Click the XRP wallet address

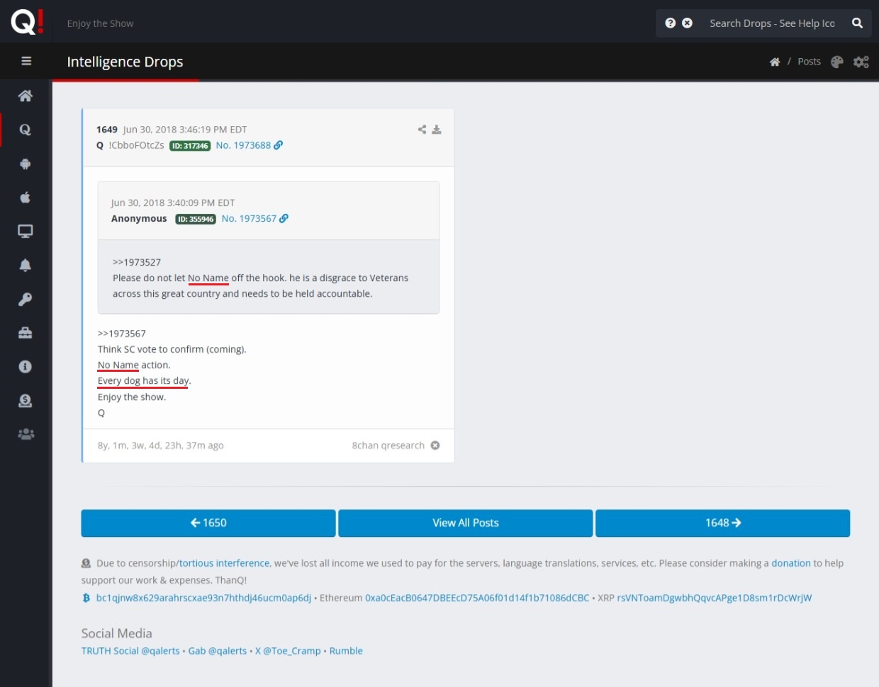(x=715, y=598)
